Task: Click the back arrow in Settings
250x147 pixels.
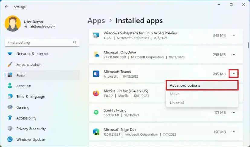Action: pyautogui.click(x=7, y=7)
